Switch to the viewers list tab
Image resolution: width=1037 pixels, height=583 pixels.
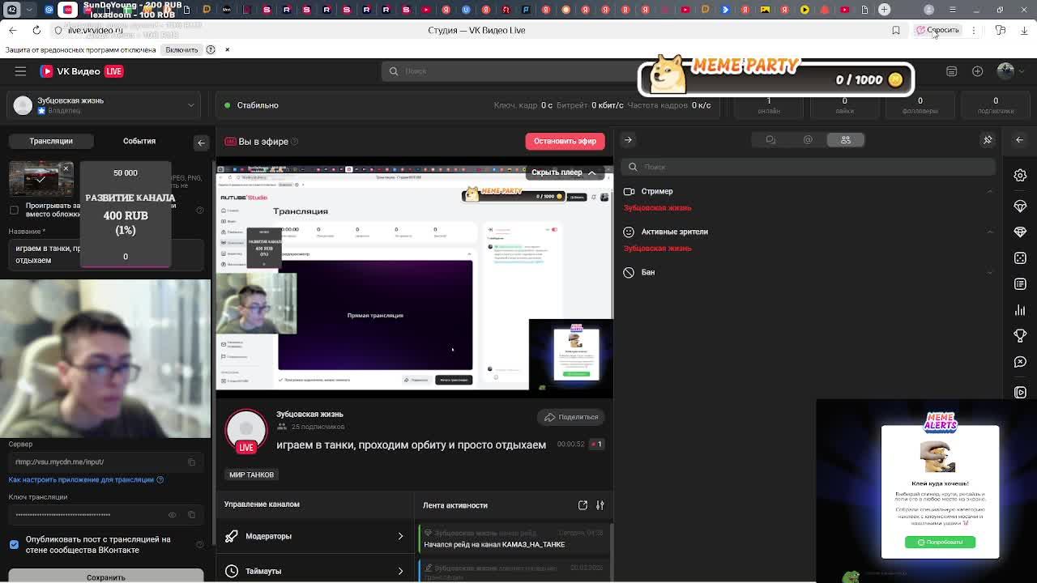846,140
